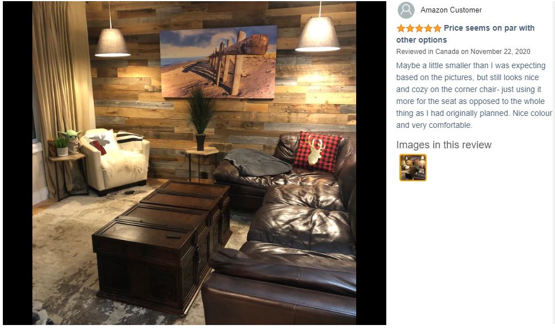This screenshot has height=329, width=555.
Task: Click the fifth star of the rating
Action: pyautogui.click(x=437, y=28)
